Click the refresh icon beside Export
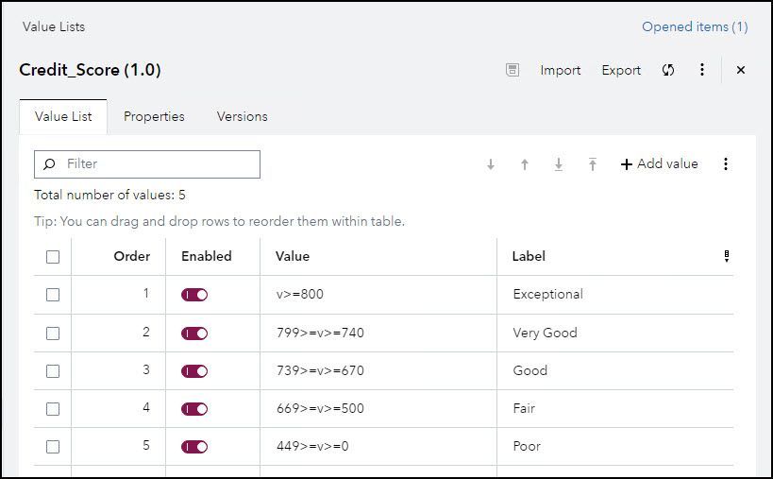773x479 pixels. point(668,70)
